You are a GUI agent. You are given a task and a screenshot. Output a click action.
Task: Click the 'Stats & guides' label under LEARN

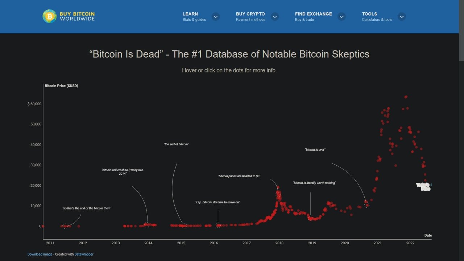pos(194,20)
